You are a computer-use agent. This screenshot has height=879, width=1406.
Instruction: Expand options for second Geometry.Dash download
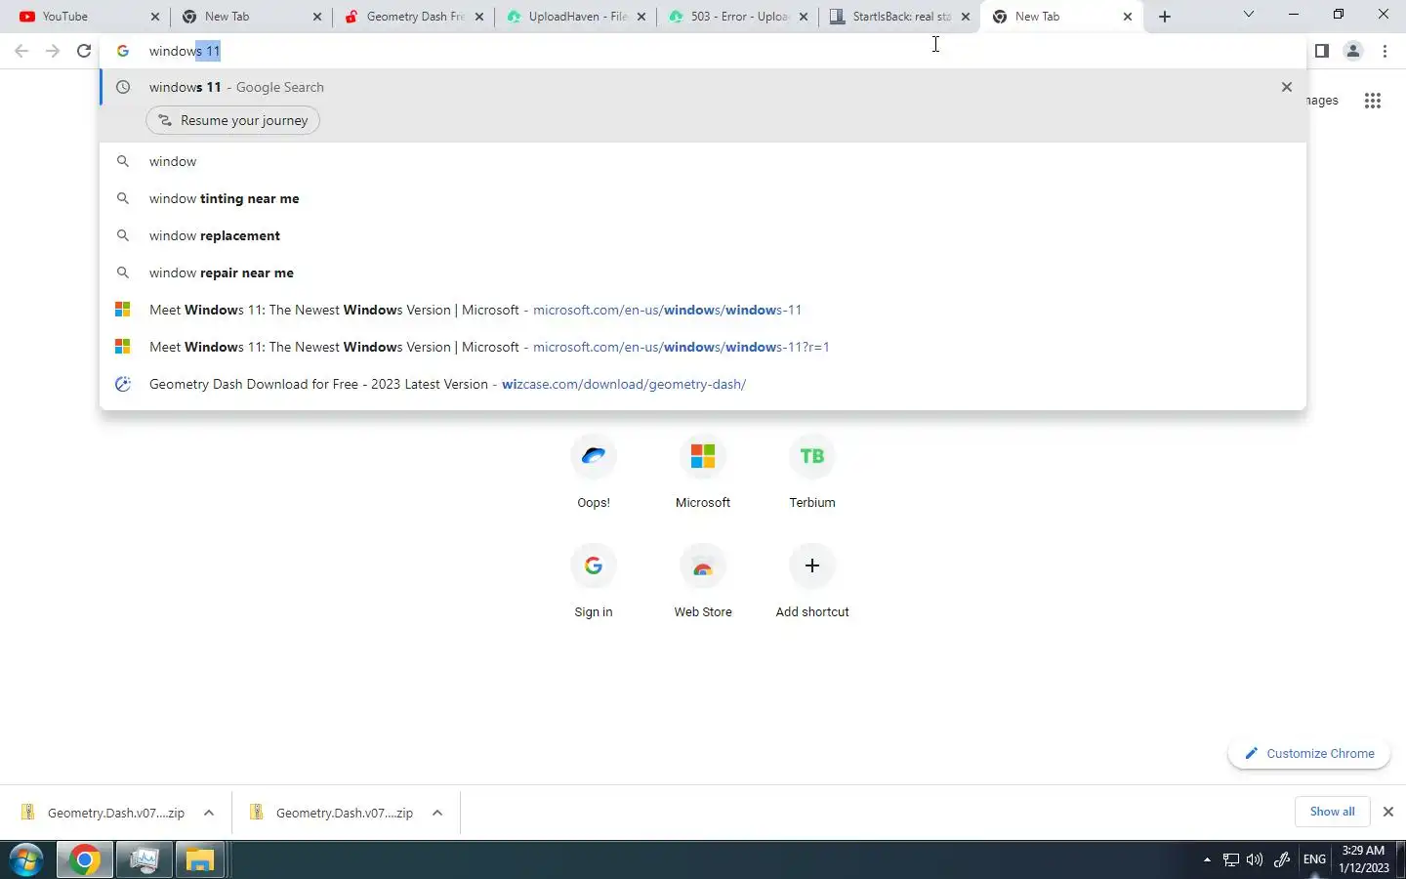pos(437,813)
